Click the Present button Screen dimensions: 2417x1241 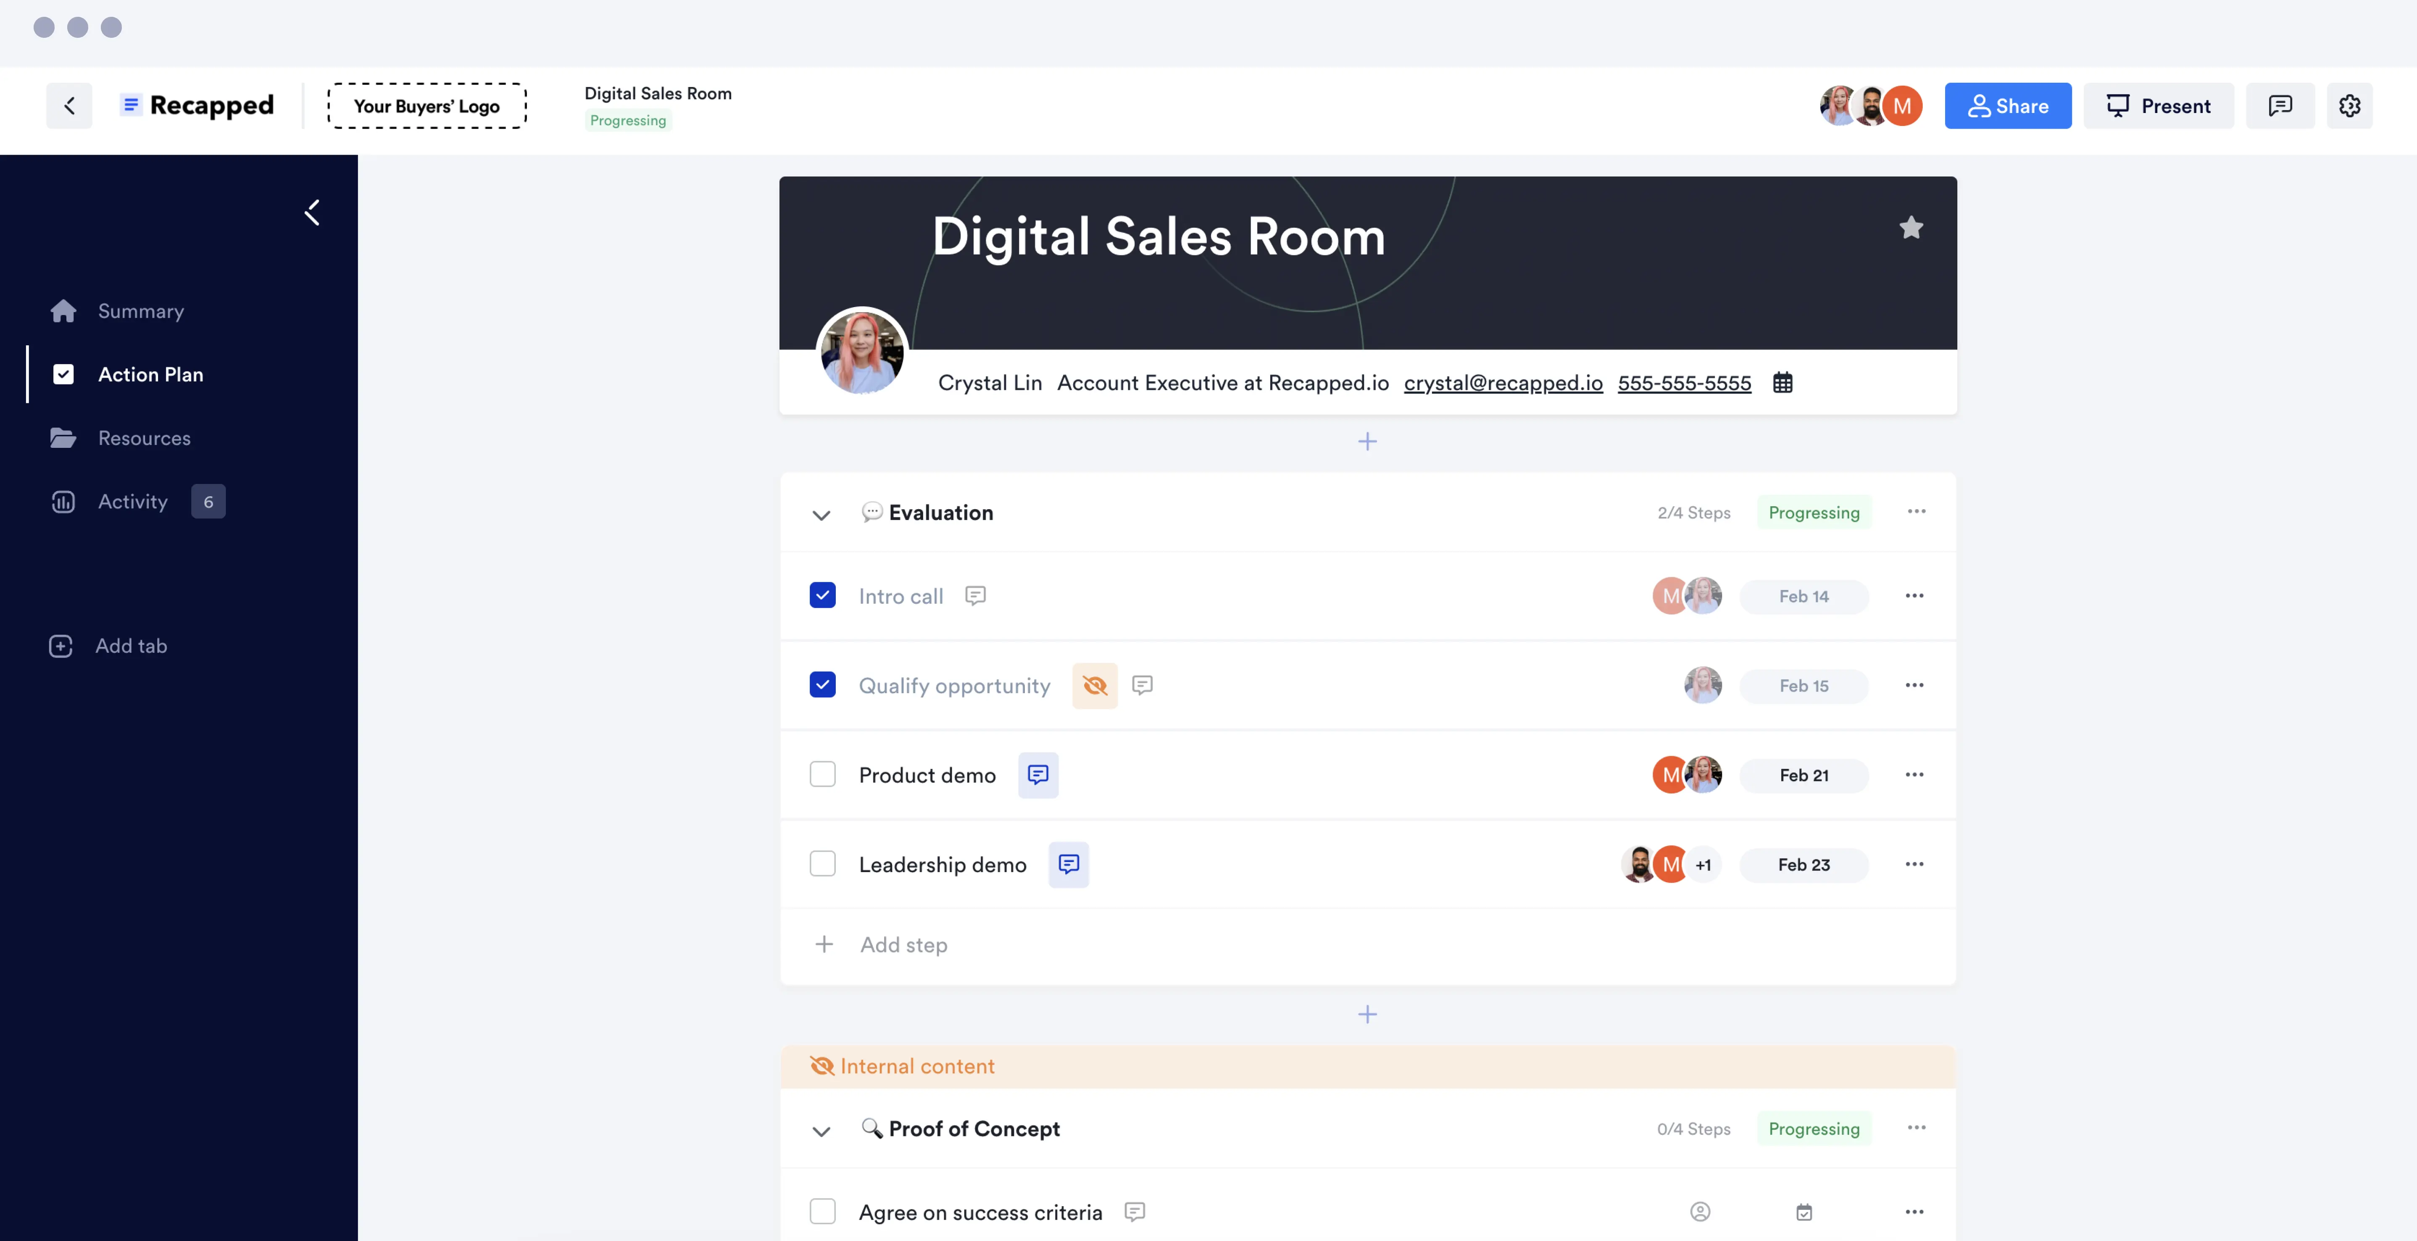click(x=2158, y=106)
